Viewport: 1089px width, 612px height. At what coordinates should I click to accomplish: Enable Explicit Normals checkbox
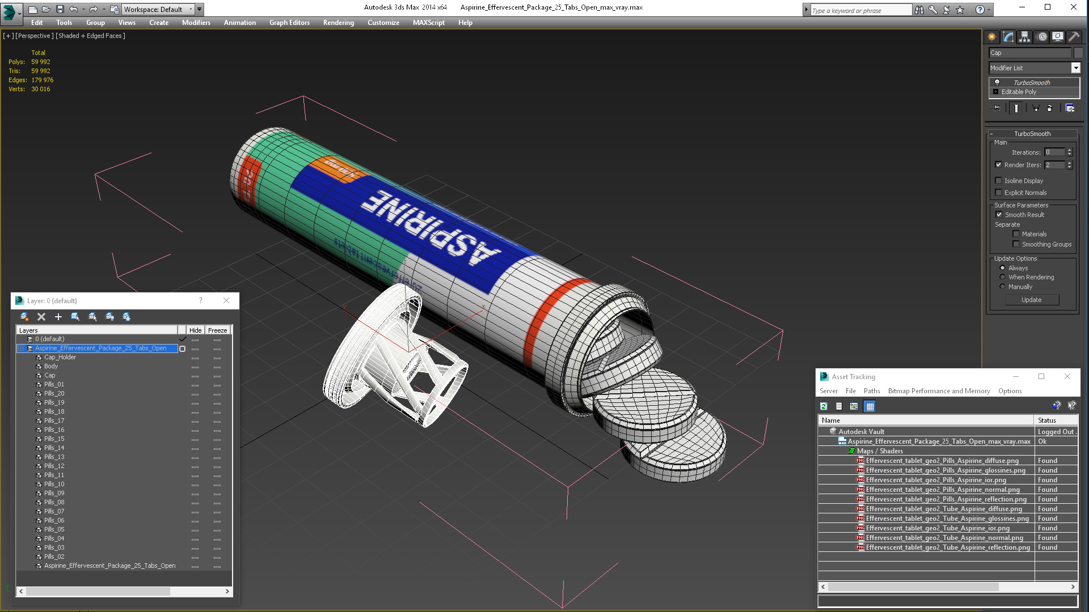(999, 193)
